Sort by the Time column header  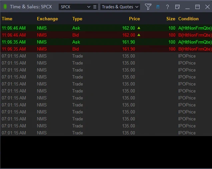pos(7,19)
